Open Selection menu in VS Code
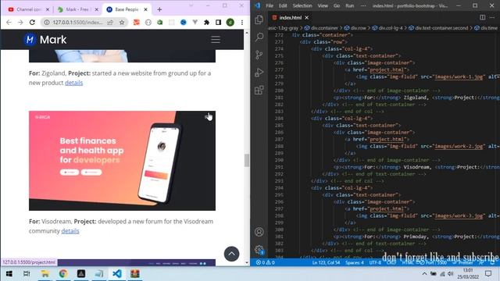Screen dimensions: 500x281 [302, 5]
